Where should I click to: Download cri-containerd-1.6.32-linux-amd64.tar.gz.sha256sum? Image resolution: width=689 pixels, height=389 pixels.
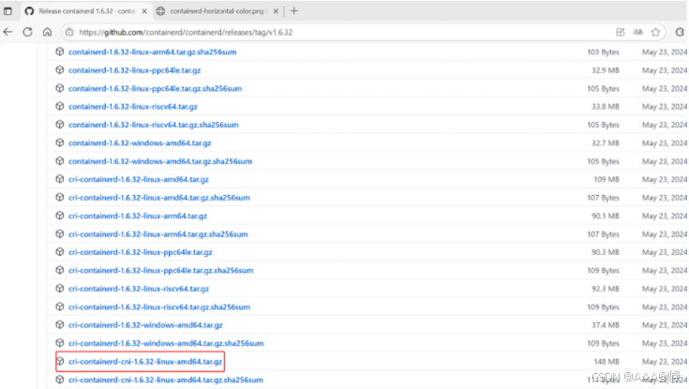pos(159,198)
